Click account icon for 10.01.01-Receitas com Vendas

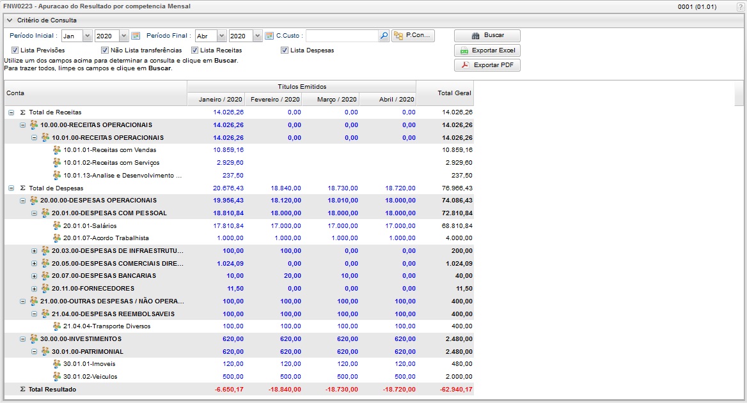[x=57, y=150]
